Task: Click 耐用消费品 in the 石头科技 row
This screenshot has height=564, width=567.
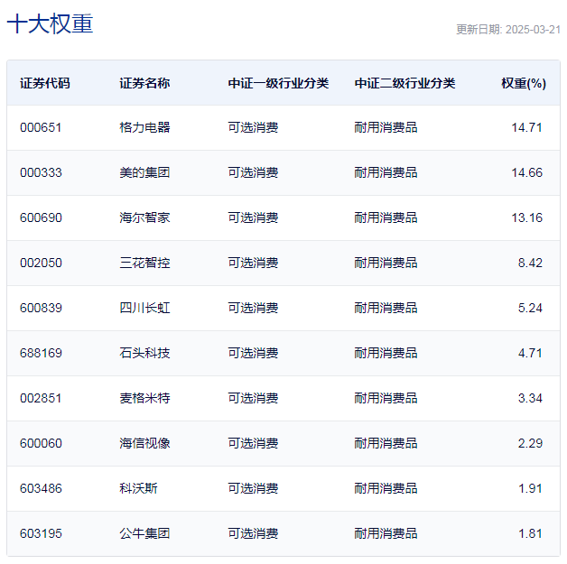Action: click(386, 353)
